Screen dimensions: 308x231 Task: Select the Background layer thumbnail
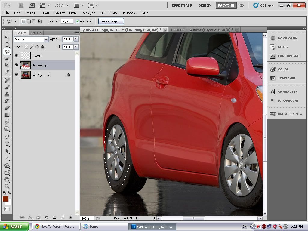[26, 75]
